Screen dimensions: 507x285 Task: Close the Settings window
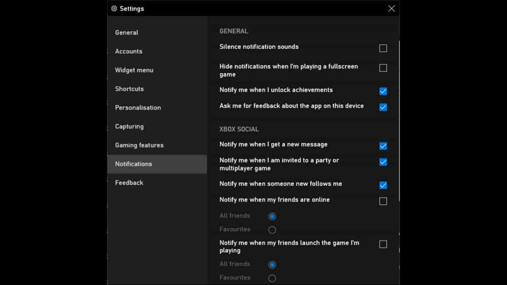click(x=391, y=9)
